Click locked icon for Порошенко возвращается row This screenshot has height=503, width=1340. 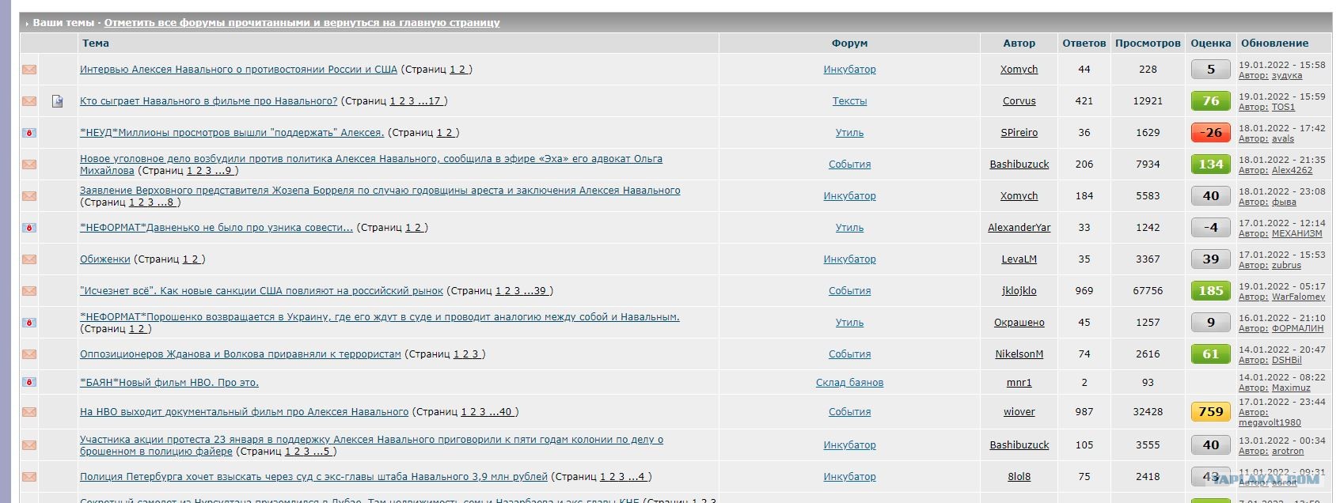tap(29, 323)
